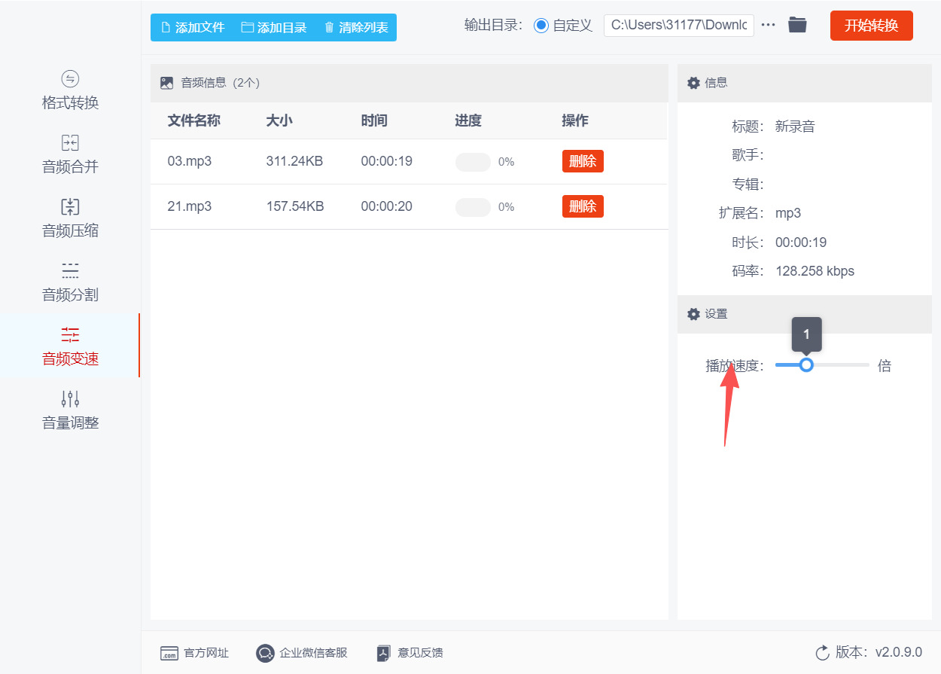This screenshot has width=941, height=674.
Task: Click the 设置 panel gear icon
Action: click(x=694, y=314)
